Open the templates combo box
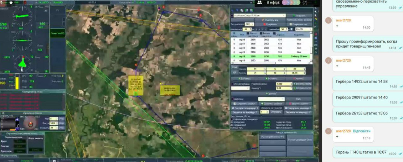The height and width of the screenshot is (162, 403). pyautogui.click(x=271, y=99)
